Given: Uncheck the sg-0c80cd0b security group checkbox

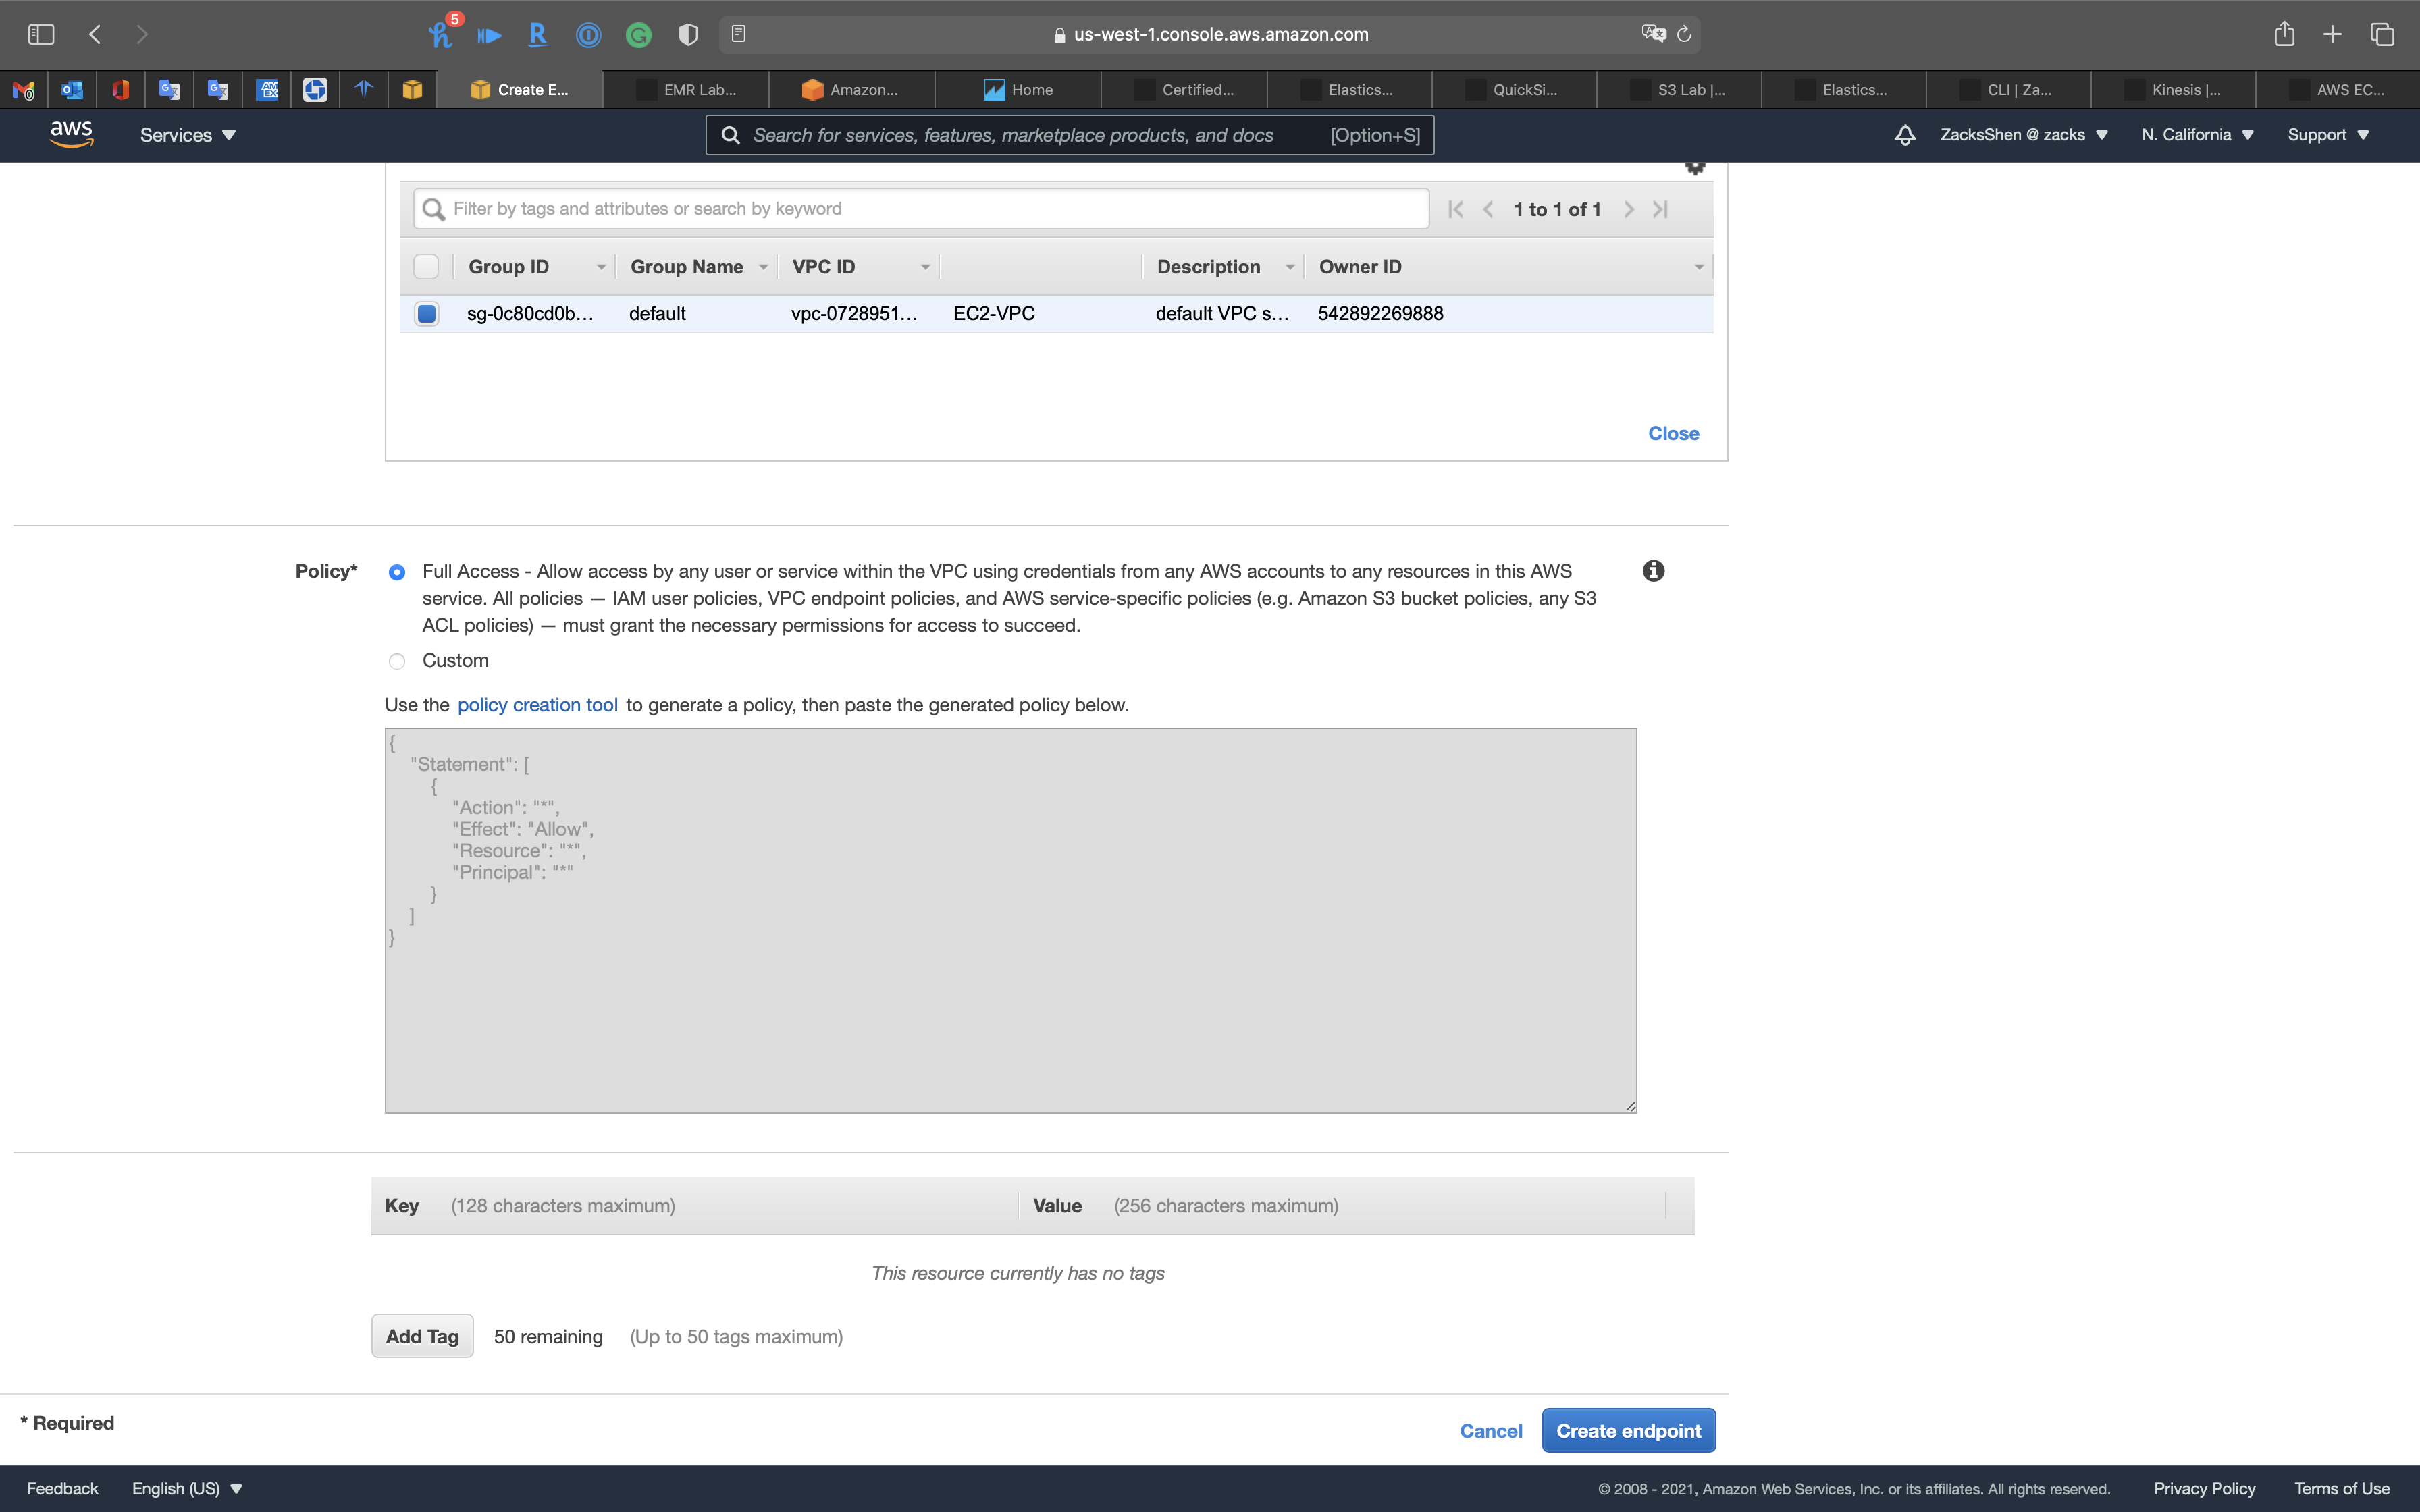Looking at the screenshot, I should click(427, 314).
